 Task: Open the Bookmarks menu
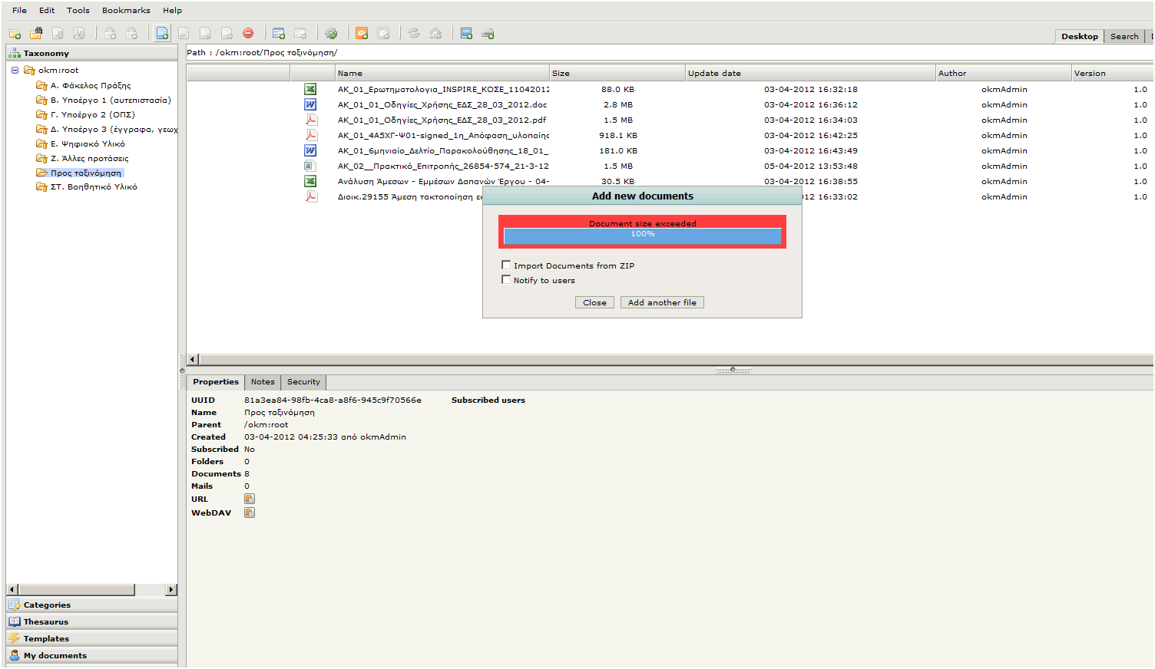click(x=126, y=11)
